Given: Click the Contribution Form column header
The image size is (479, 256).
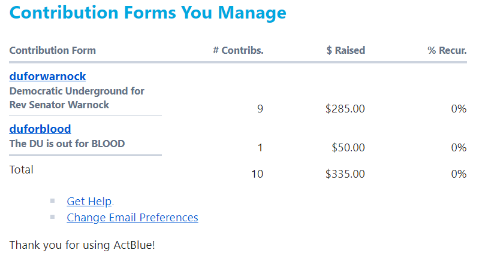Looking at the screenshot, I should pos(52,50).
